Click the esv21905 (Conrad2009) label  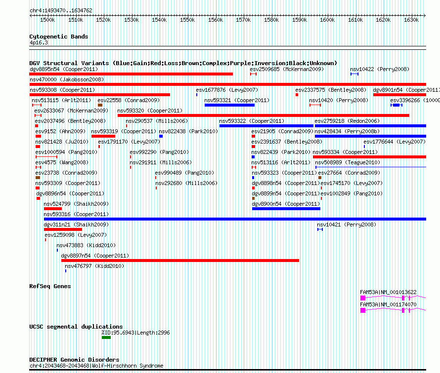[x=282, y=131]
